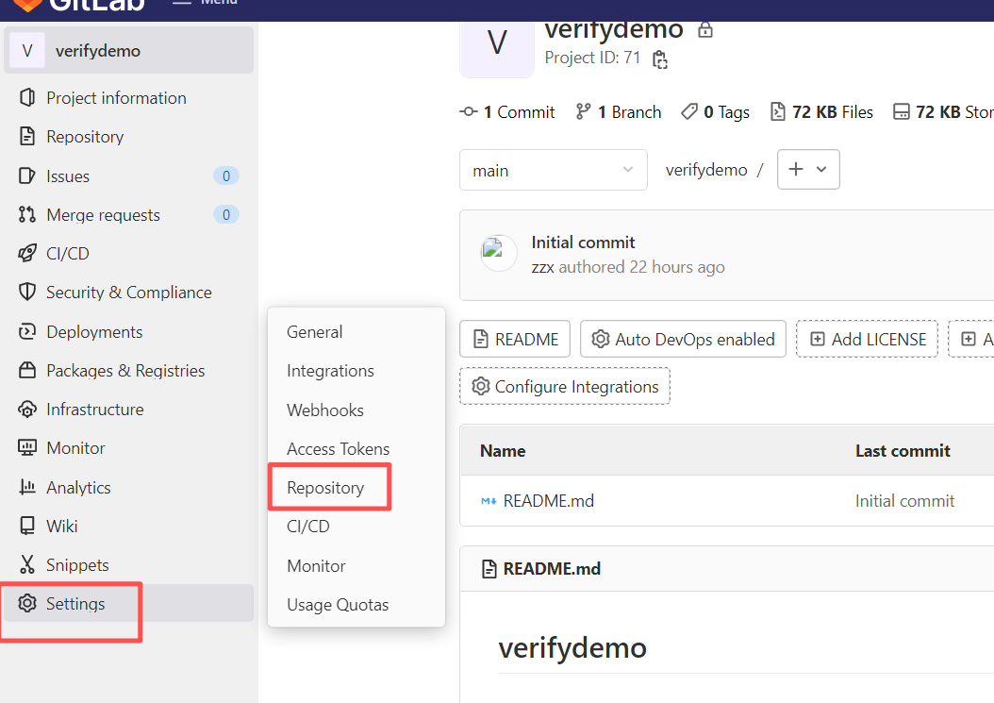994x703 pixels.
Task: Click the Deployments sidebar icon
Action: click(27, 331)
